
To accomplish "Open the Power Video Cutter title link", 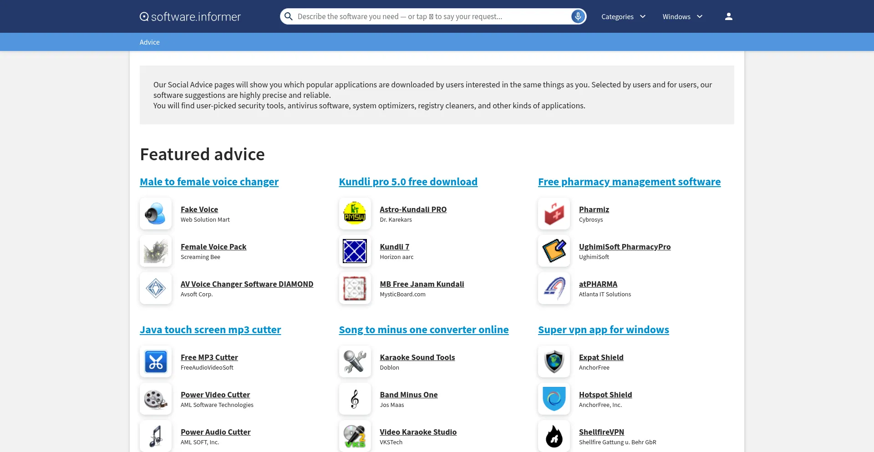I will pyautogui.click(x=215, y=395).
